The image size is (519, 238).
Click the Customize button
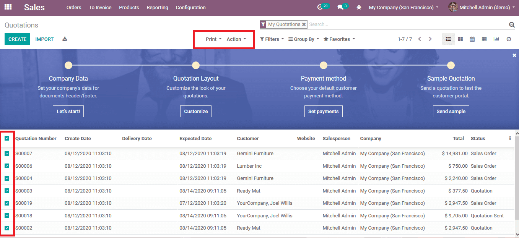196,111
